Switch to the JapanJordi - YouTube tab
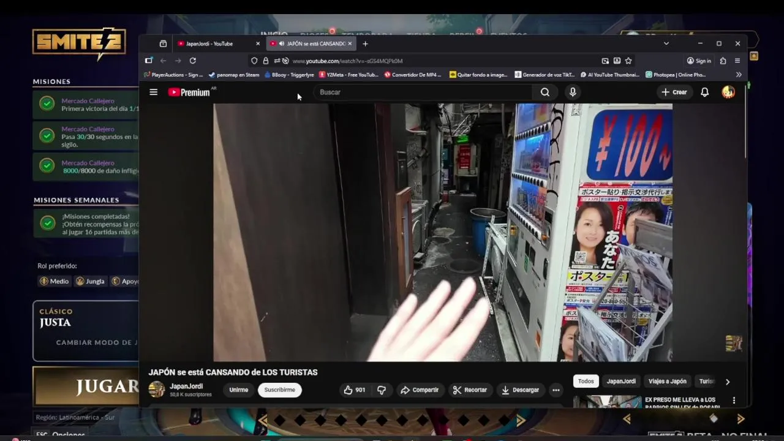Viewport: 784px width, 441px height. pyautogui.click(x=214, y=43)
